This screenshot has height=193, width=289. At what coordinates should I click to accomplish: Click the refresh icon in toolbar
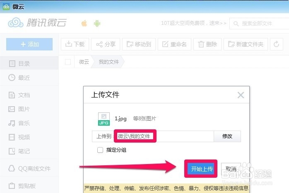pyautogui.click(x=277, y=44)
